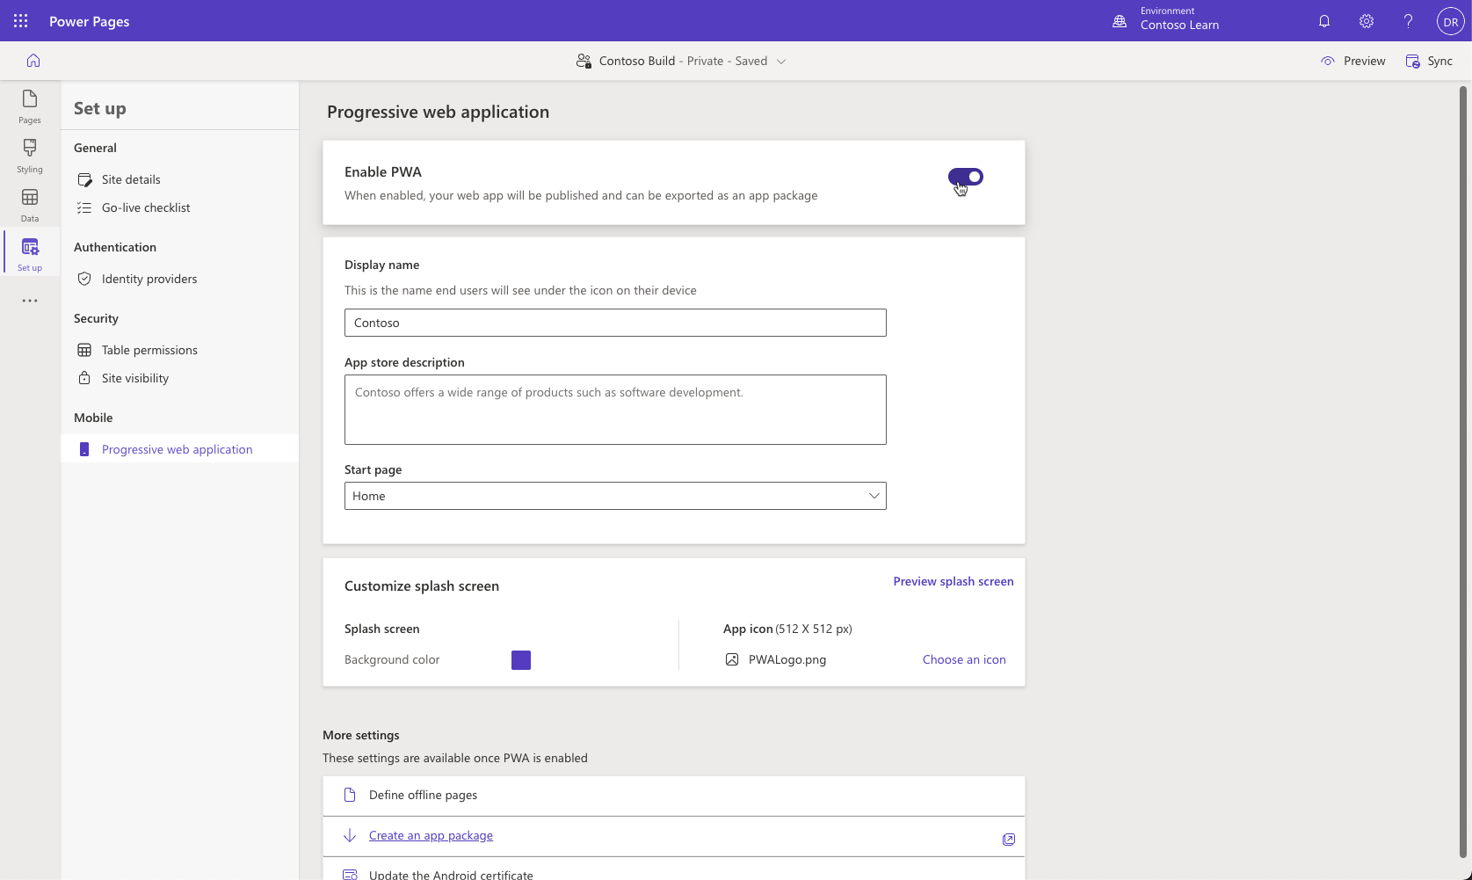Select Progressive web application menu item
This screenshot has height=880, width=1472.
pos(177,448)
